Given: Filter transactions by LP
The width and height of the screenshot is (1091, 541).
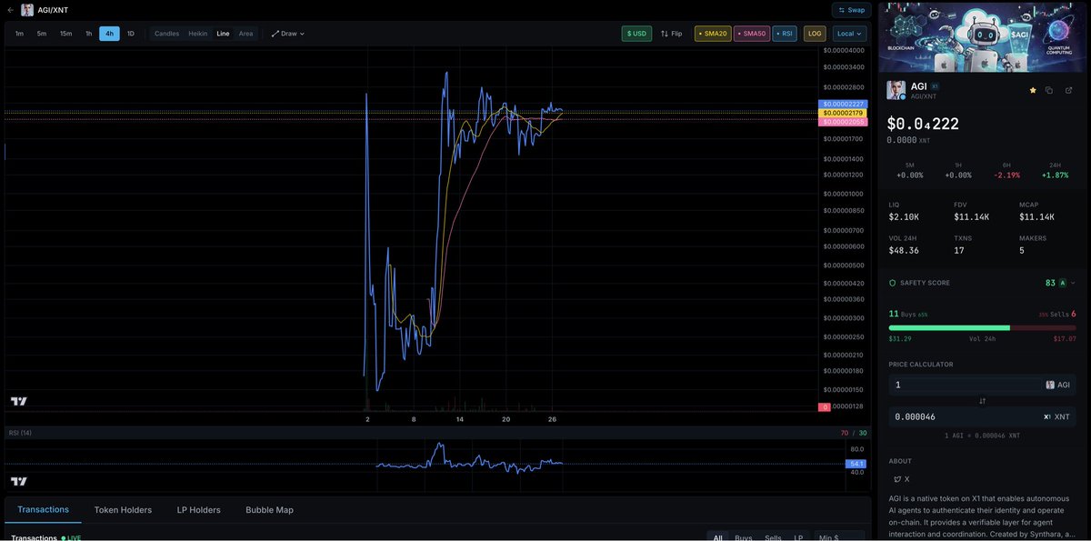Looking at the screenshot, I should pos(799,537).
